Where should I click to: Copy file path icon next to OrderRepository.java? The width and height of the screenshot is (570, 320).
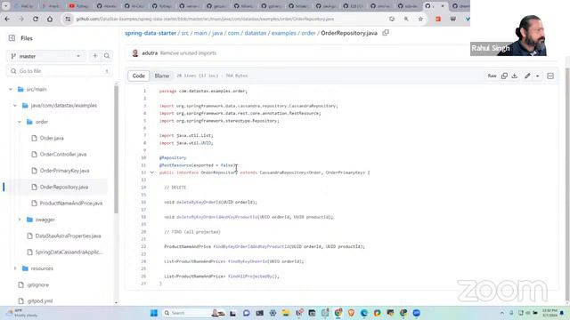386,33
